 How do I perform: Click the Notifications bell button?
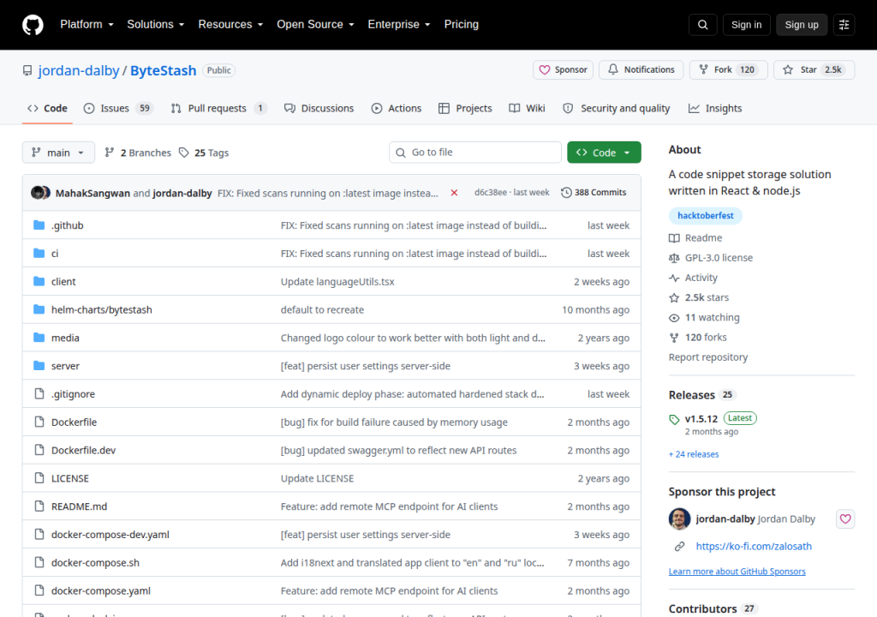tap(641, 70)
